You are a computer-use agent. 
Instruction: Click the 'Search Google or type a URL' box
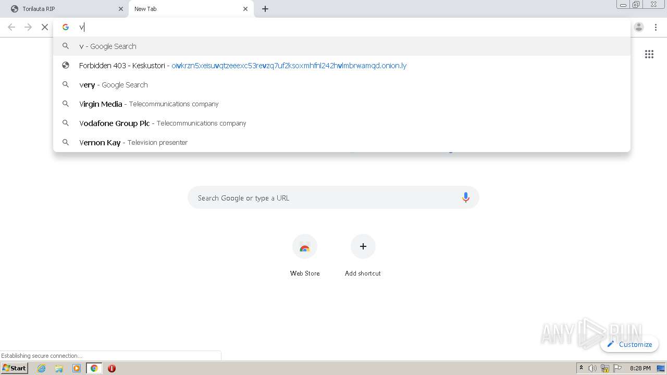coord(333,197)
